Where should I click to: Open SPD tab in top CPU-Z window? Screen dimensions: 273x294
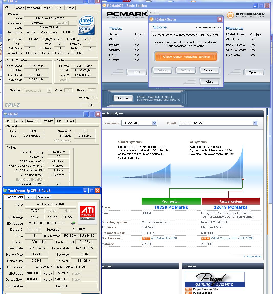tap(58, 8)
